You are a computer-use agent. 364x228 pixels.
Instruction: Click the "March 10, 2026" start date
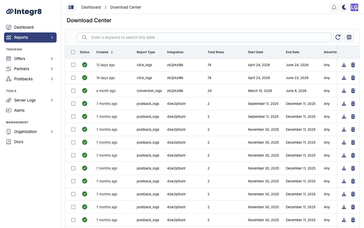coord(260,91)
